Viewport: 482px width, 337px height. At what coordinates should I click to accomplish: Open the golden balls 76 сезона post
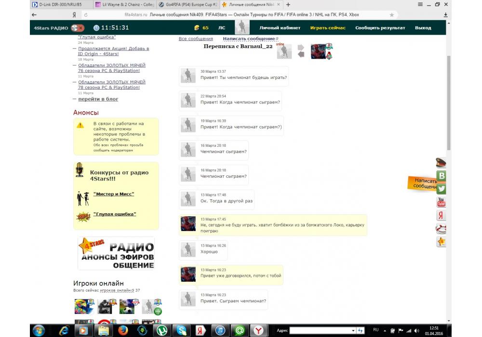[112, 68]
